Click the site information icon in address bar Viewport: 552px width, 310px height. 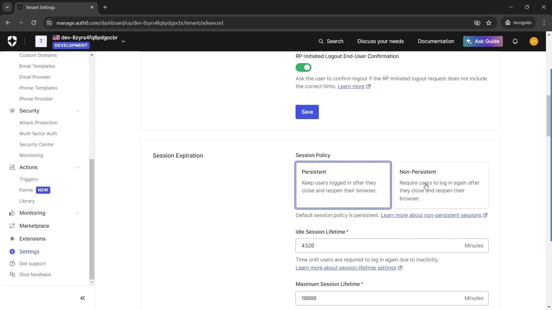[49, 23]
